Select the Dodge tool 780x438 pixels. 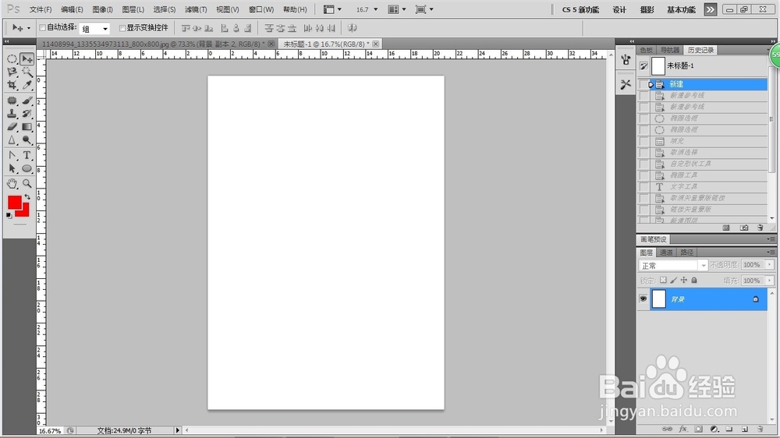(27, 140)
